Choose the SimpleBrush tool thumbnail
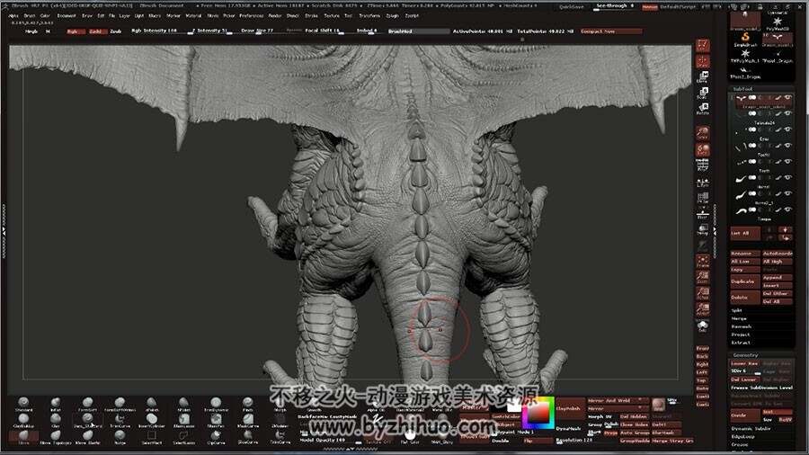Screen dimensions: 809x455 click(745, 40)
